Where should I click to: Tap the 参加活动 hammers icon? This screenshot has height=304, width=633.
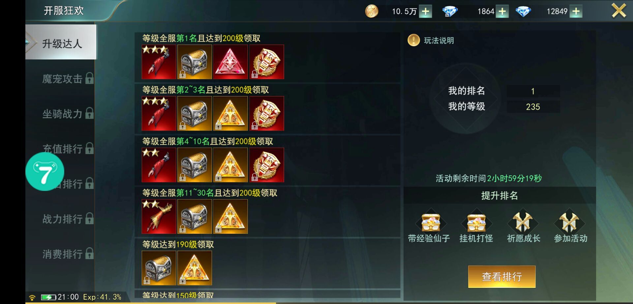[x=570, y=221]
